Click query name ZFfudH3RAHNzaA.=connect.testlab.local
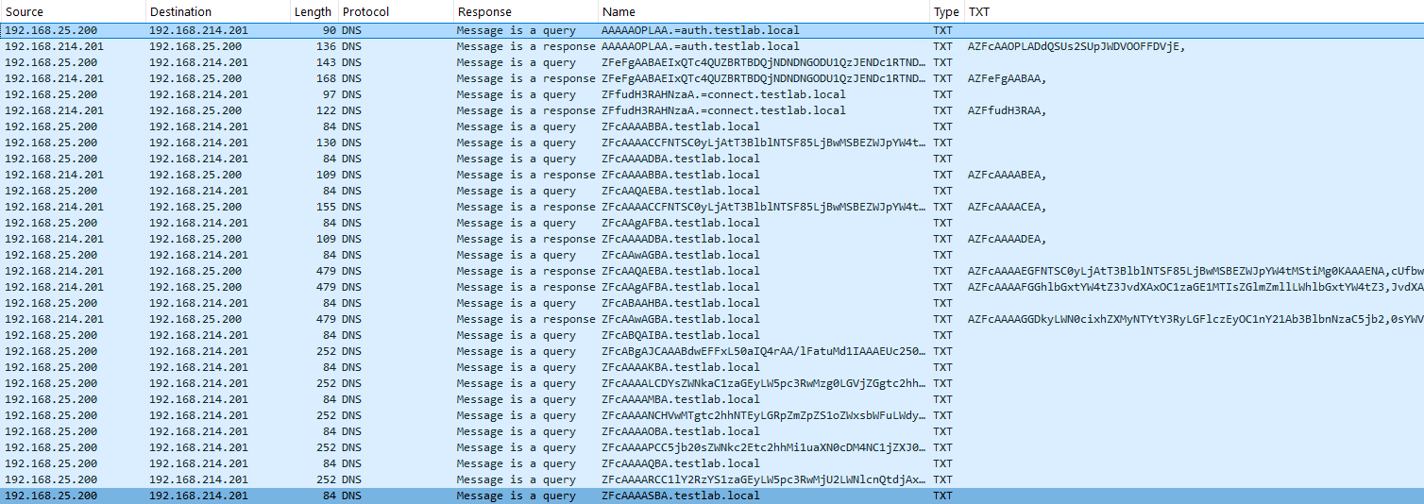Screen dimensions: 1424x504 point(723,94)
